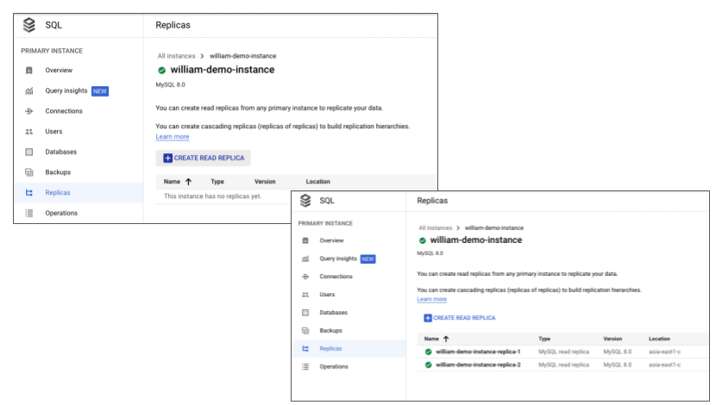The height and width of the screenshot is (405, 716).
Task: Click the Databases icon in the upper window
Action: 29,152
